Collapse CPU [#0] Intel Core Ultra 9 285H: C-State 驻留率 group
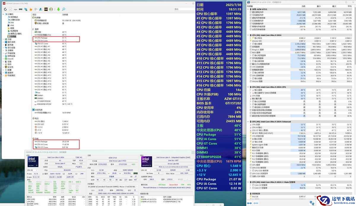This screenshot has height=206, width=356. pyautogui.click(x=248, y=182)
